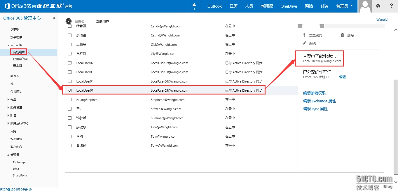Expand the 服务设置 tree section

coord(8,108)
